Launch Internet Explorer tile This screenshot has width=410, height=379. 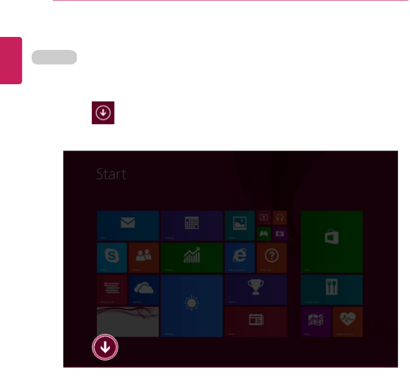(x=240, y=258)
